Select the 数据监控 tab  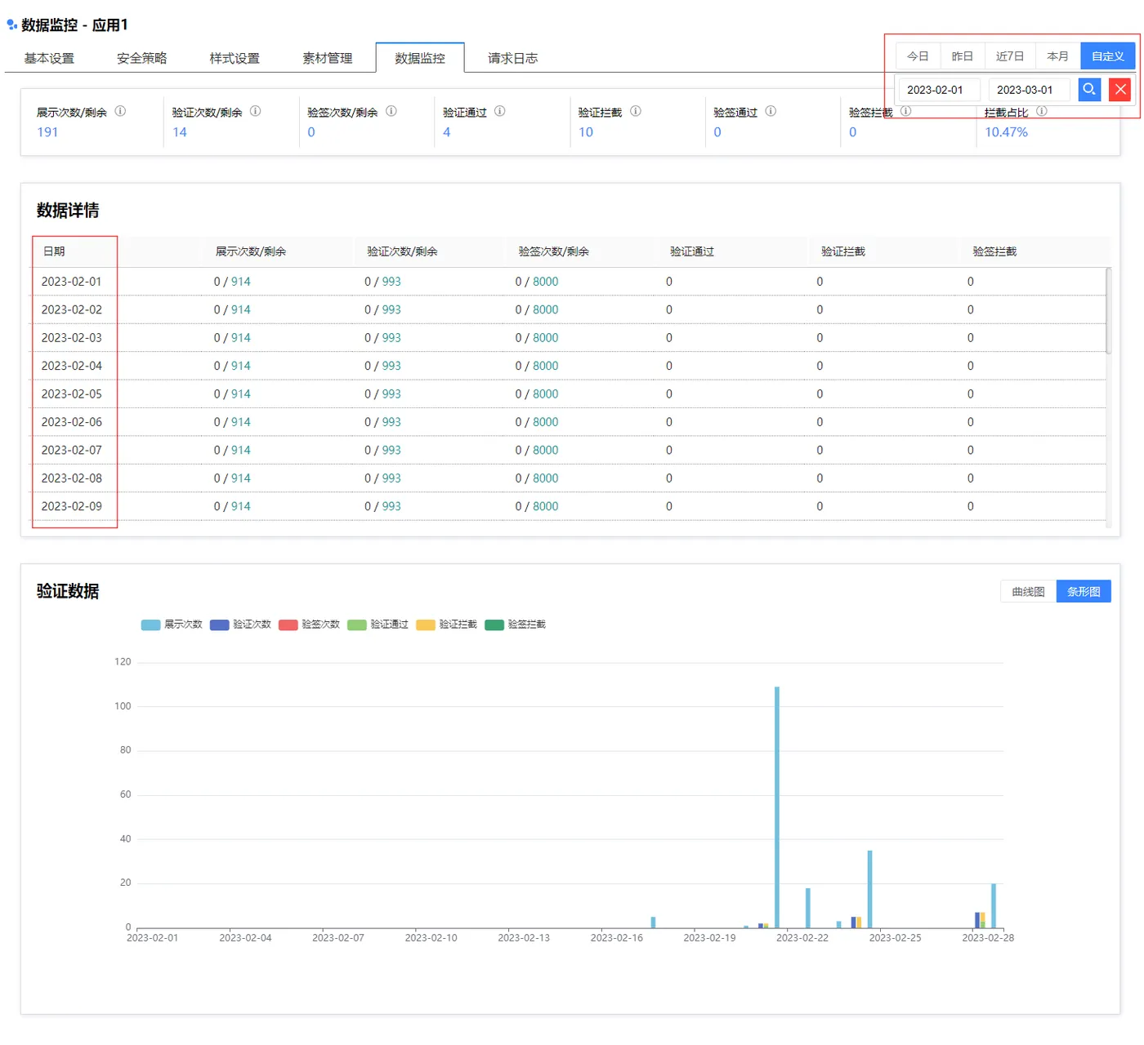pos(420,58)
